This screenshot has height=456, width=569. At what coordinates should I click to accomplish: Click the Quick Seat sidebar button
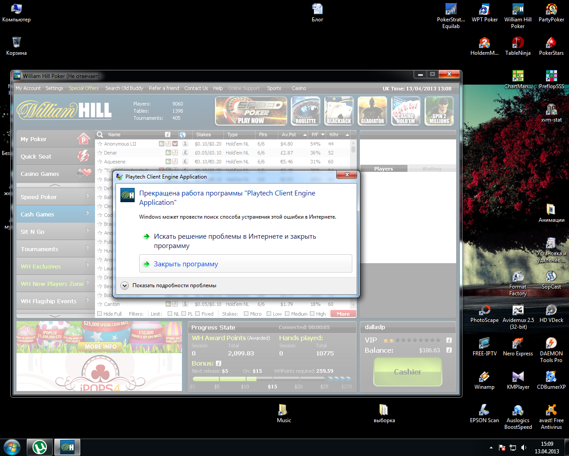[56, 156]
